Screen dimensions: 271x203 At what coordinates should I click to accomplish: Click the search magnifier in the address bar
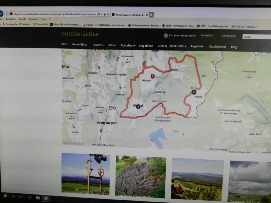point(98,14)
